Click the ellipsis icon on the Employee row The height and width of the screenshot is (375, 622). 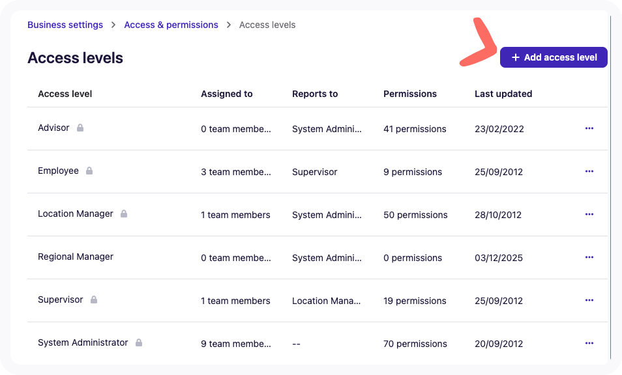pyautogui.click(x=589, y=171)
